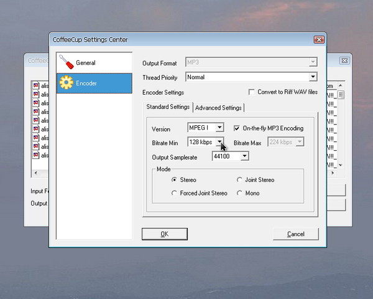Select Joint Stereo mode
Image resolution: width=373 pixels, height=299 pixels.
pyautogui.click(x=239, y=180)
